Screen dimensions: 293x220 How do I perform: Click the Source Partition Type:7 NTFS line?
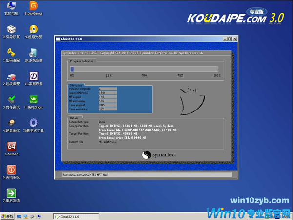[x=136, y=126]
